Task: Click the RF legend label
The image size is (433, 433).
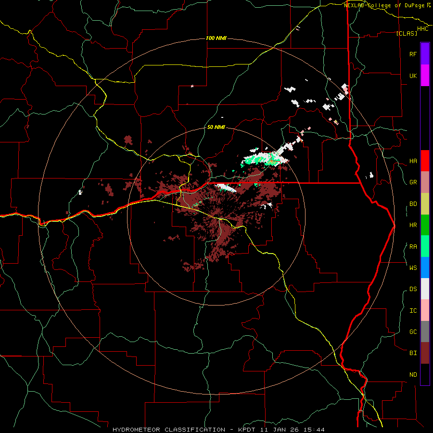Action: (x=413, y=54)
